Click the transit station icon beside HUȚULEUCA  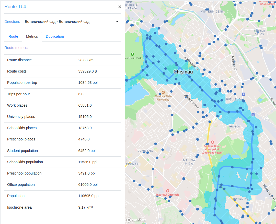click(244, 94)
